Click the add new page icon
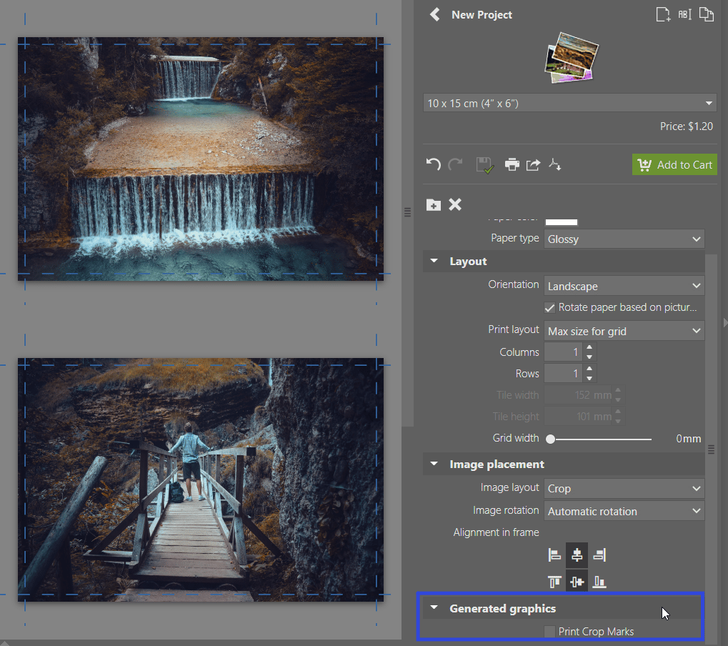This screenshot has width=728, height=646. 662,14
